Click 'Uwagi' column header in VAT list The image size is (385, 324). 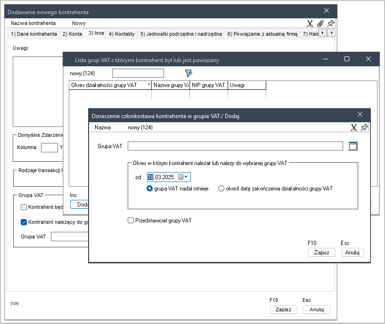pos(247,85)
